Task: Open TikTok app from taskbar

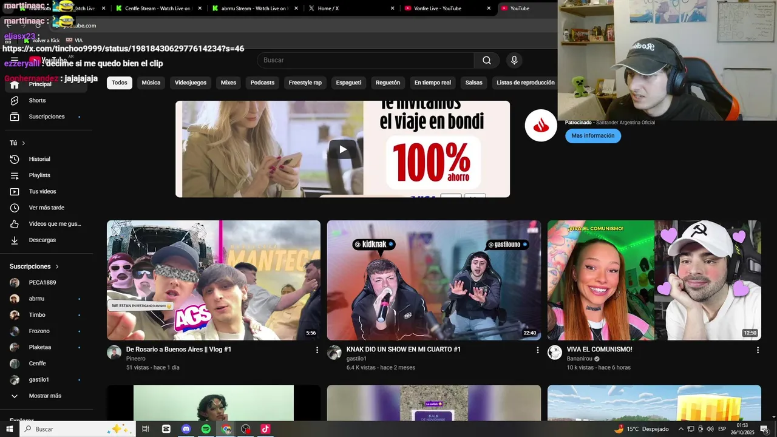Action: coord(265,429)
